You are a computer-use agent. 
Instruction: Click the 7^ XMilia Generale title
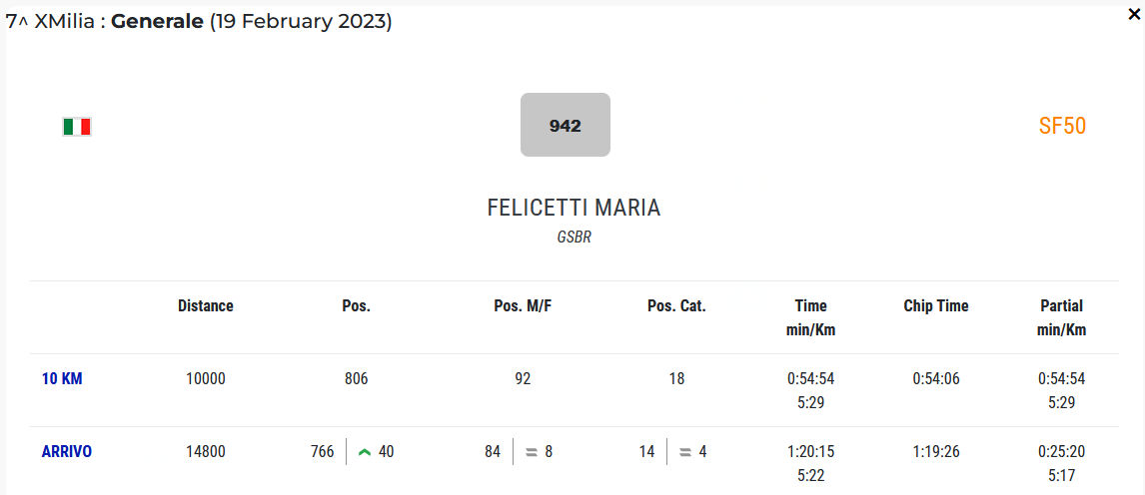click(x=199, y=21)
